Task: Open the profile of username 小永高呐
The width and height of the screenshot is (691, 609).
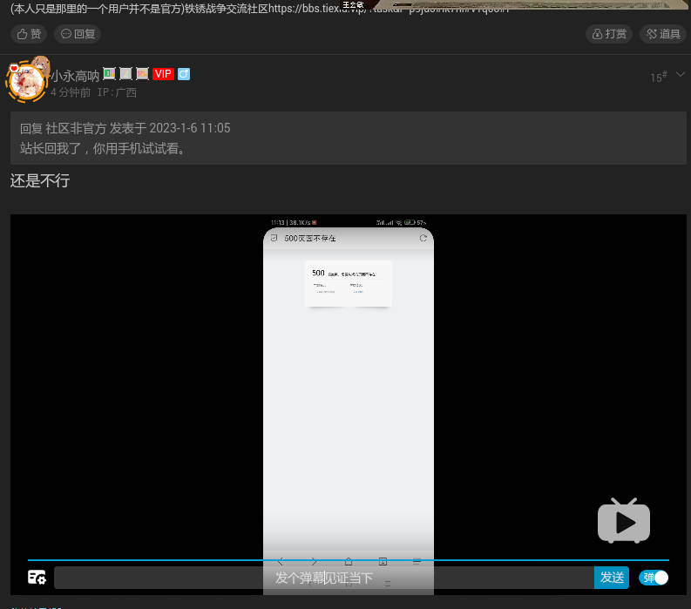Action: coord(74,76)
